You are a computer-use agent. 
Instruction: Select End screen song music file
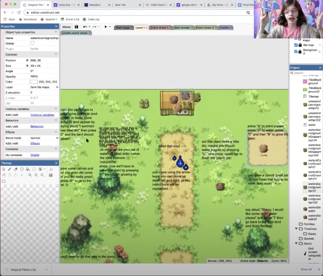(x=313, y=254)
